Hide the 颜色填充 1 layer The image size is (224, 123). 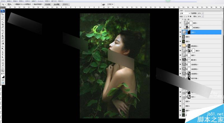pyautogui.click(x=180, y=46)
